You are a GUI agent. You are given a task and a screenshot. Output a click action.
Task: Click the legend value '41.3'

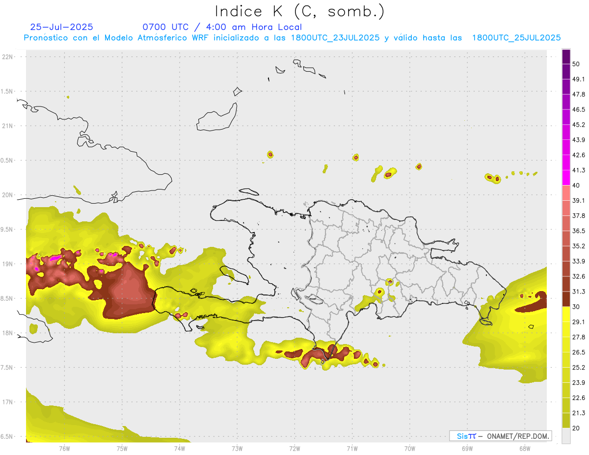click(x=579, y=170)
